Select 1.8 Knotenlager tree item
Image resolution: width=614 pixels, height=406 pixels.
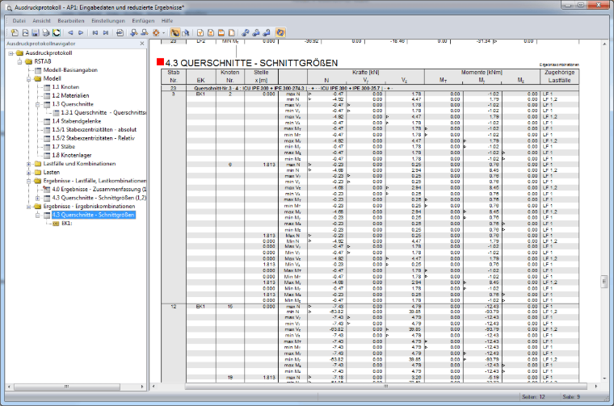pos(72,155)
